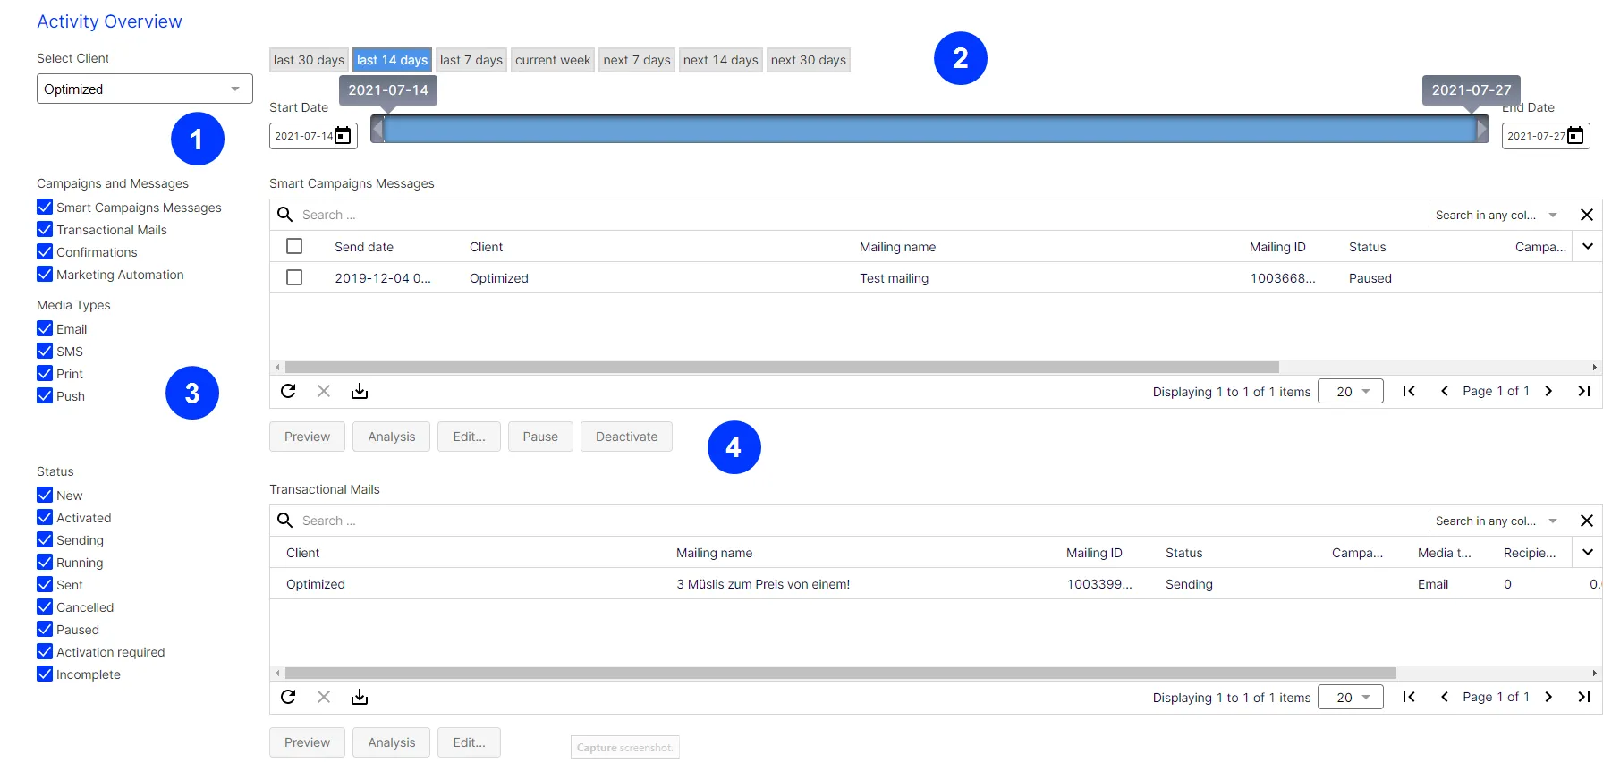Click search magnifier in Transactional Mails
Screen dimensions: 1620x763
click(x=285, y=521)
